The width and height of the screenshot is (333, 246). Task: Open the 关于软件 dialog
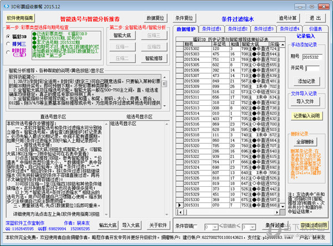point(158,225)
